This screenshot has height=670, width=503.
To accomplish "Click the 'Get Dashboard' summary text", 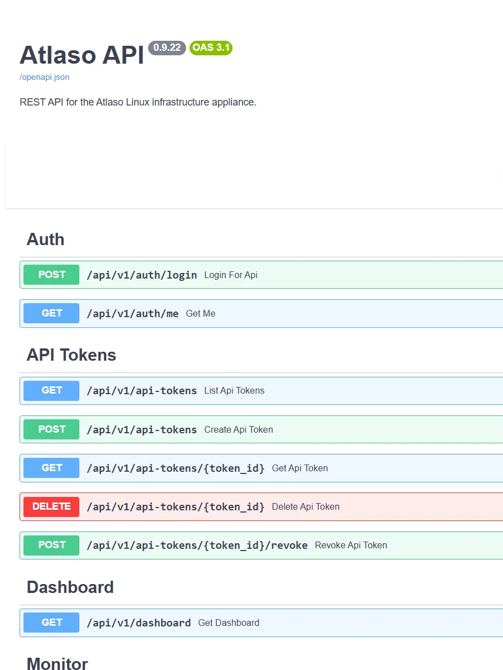I will pos(229,623).
